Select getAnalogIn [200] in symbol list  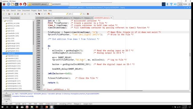click(14, 43)
